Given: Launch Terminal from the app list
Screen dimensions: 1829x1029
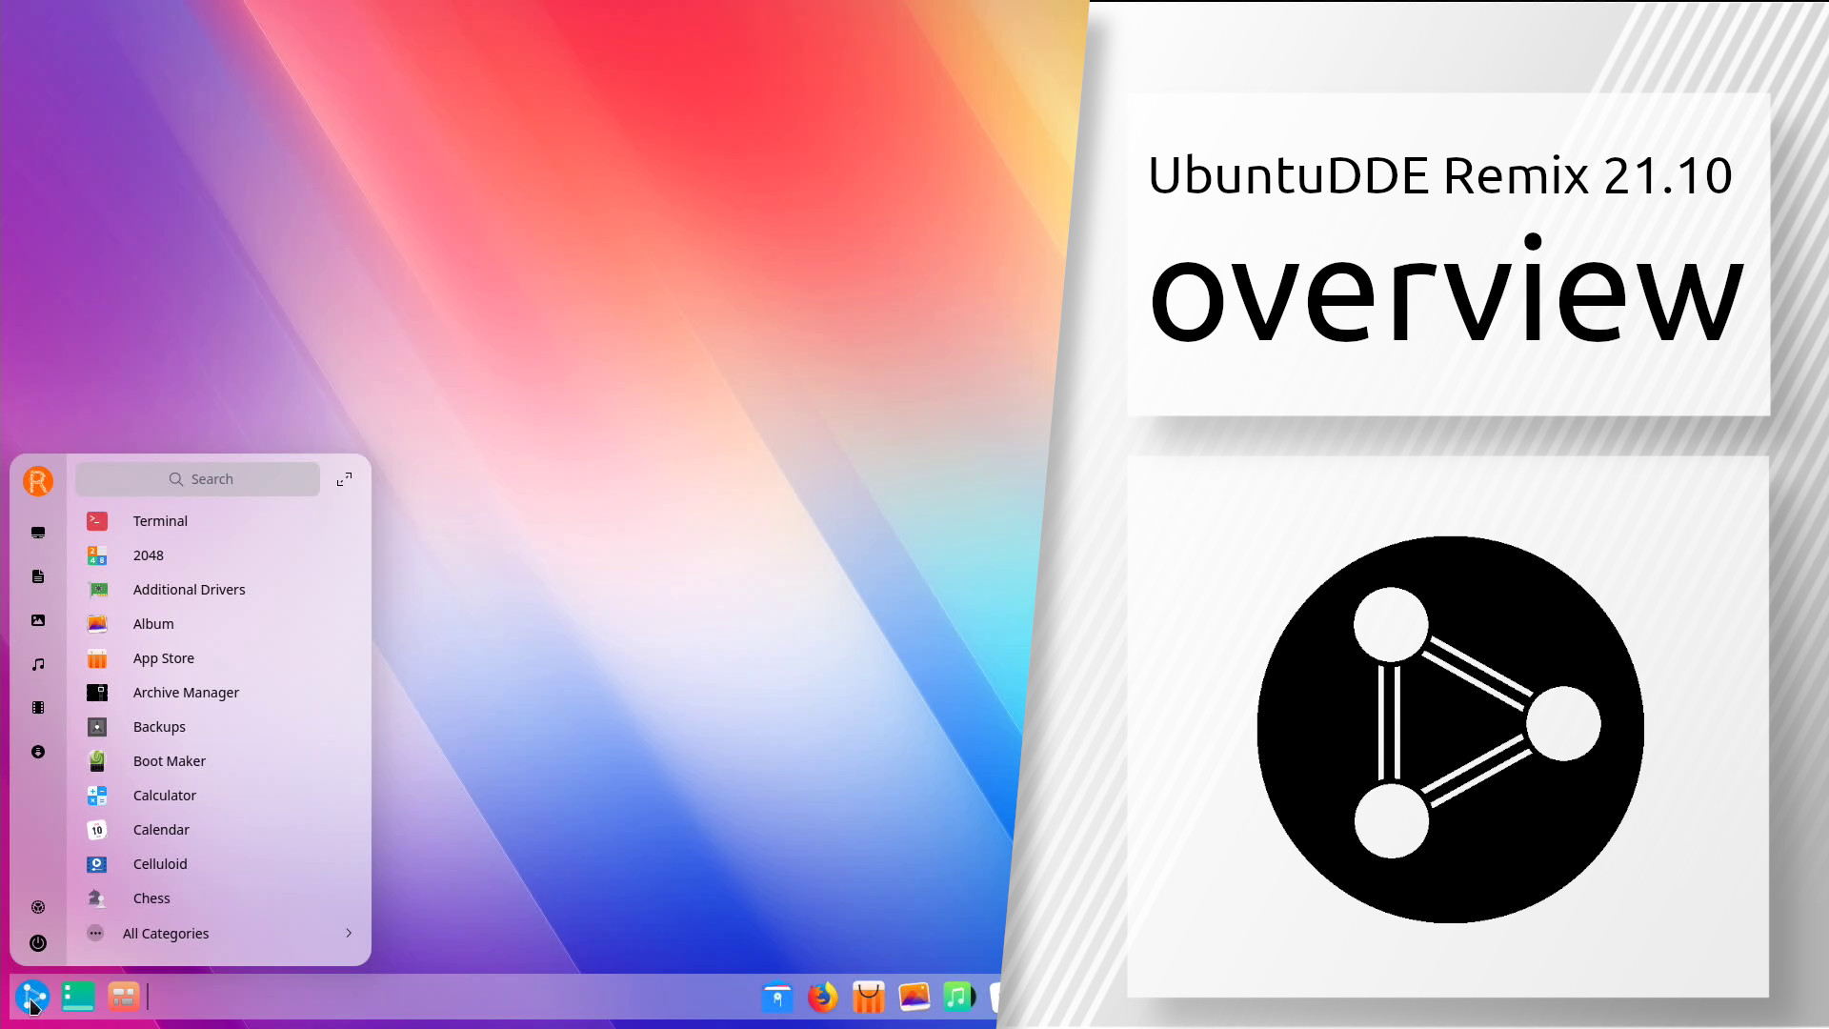Looking at the screenshot, I should pyautogui.click(x=160, y=521).
